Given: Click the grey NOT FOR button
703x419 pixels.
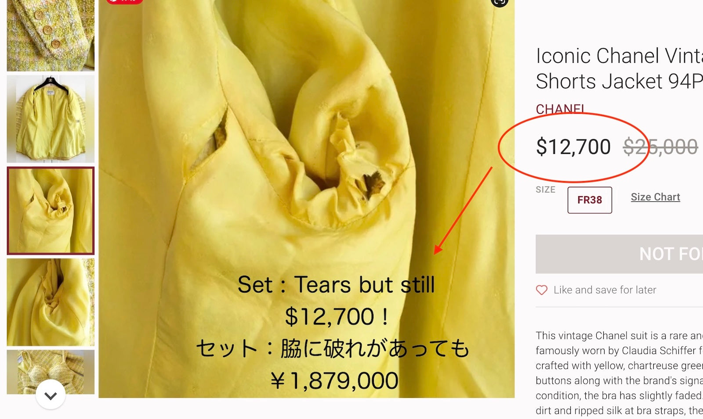Looking at the screenshot, I should [620, 254].
